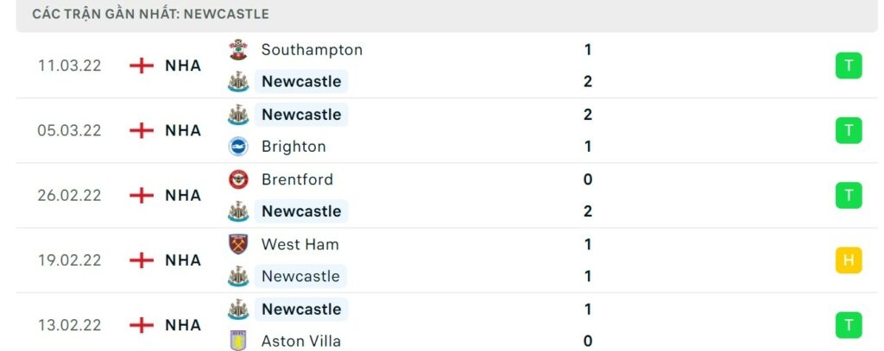Image resolution: width=884 pixels, height=351 pixels.
Task: Click the yellow H draw result badge
Action: coord(849,260)
